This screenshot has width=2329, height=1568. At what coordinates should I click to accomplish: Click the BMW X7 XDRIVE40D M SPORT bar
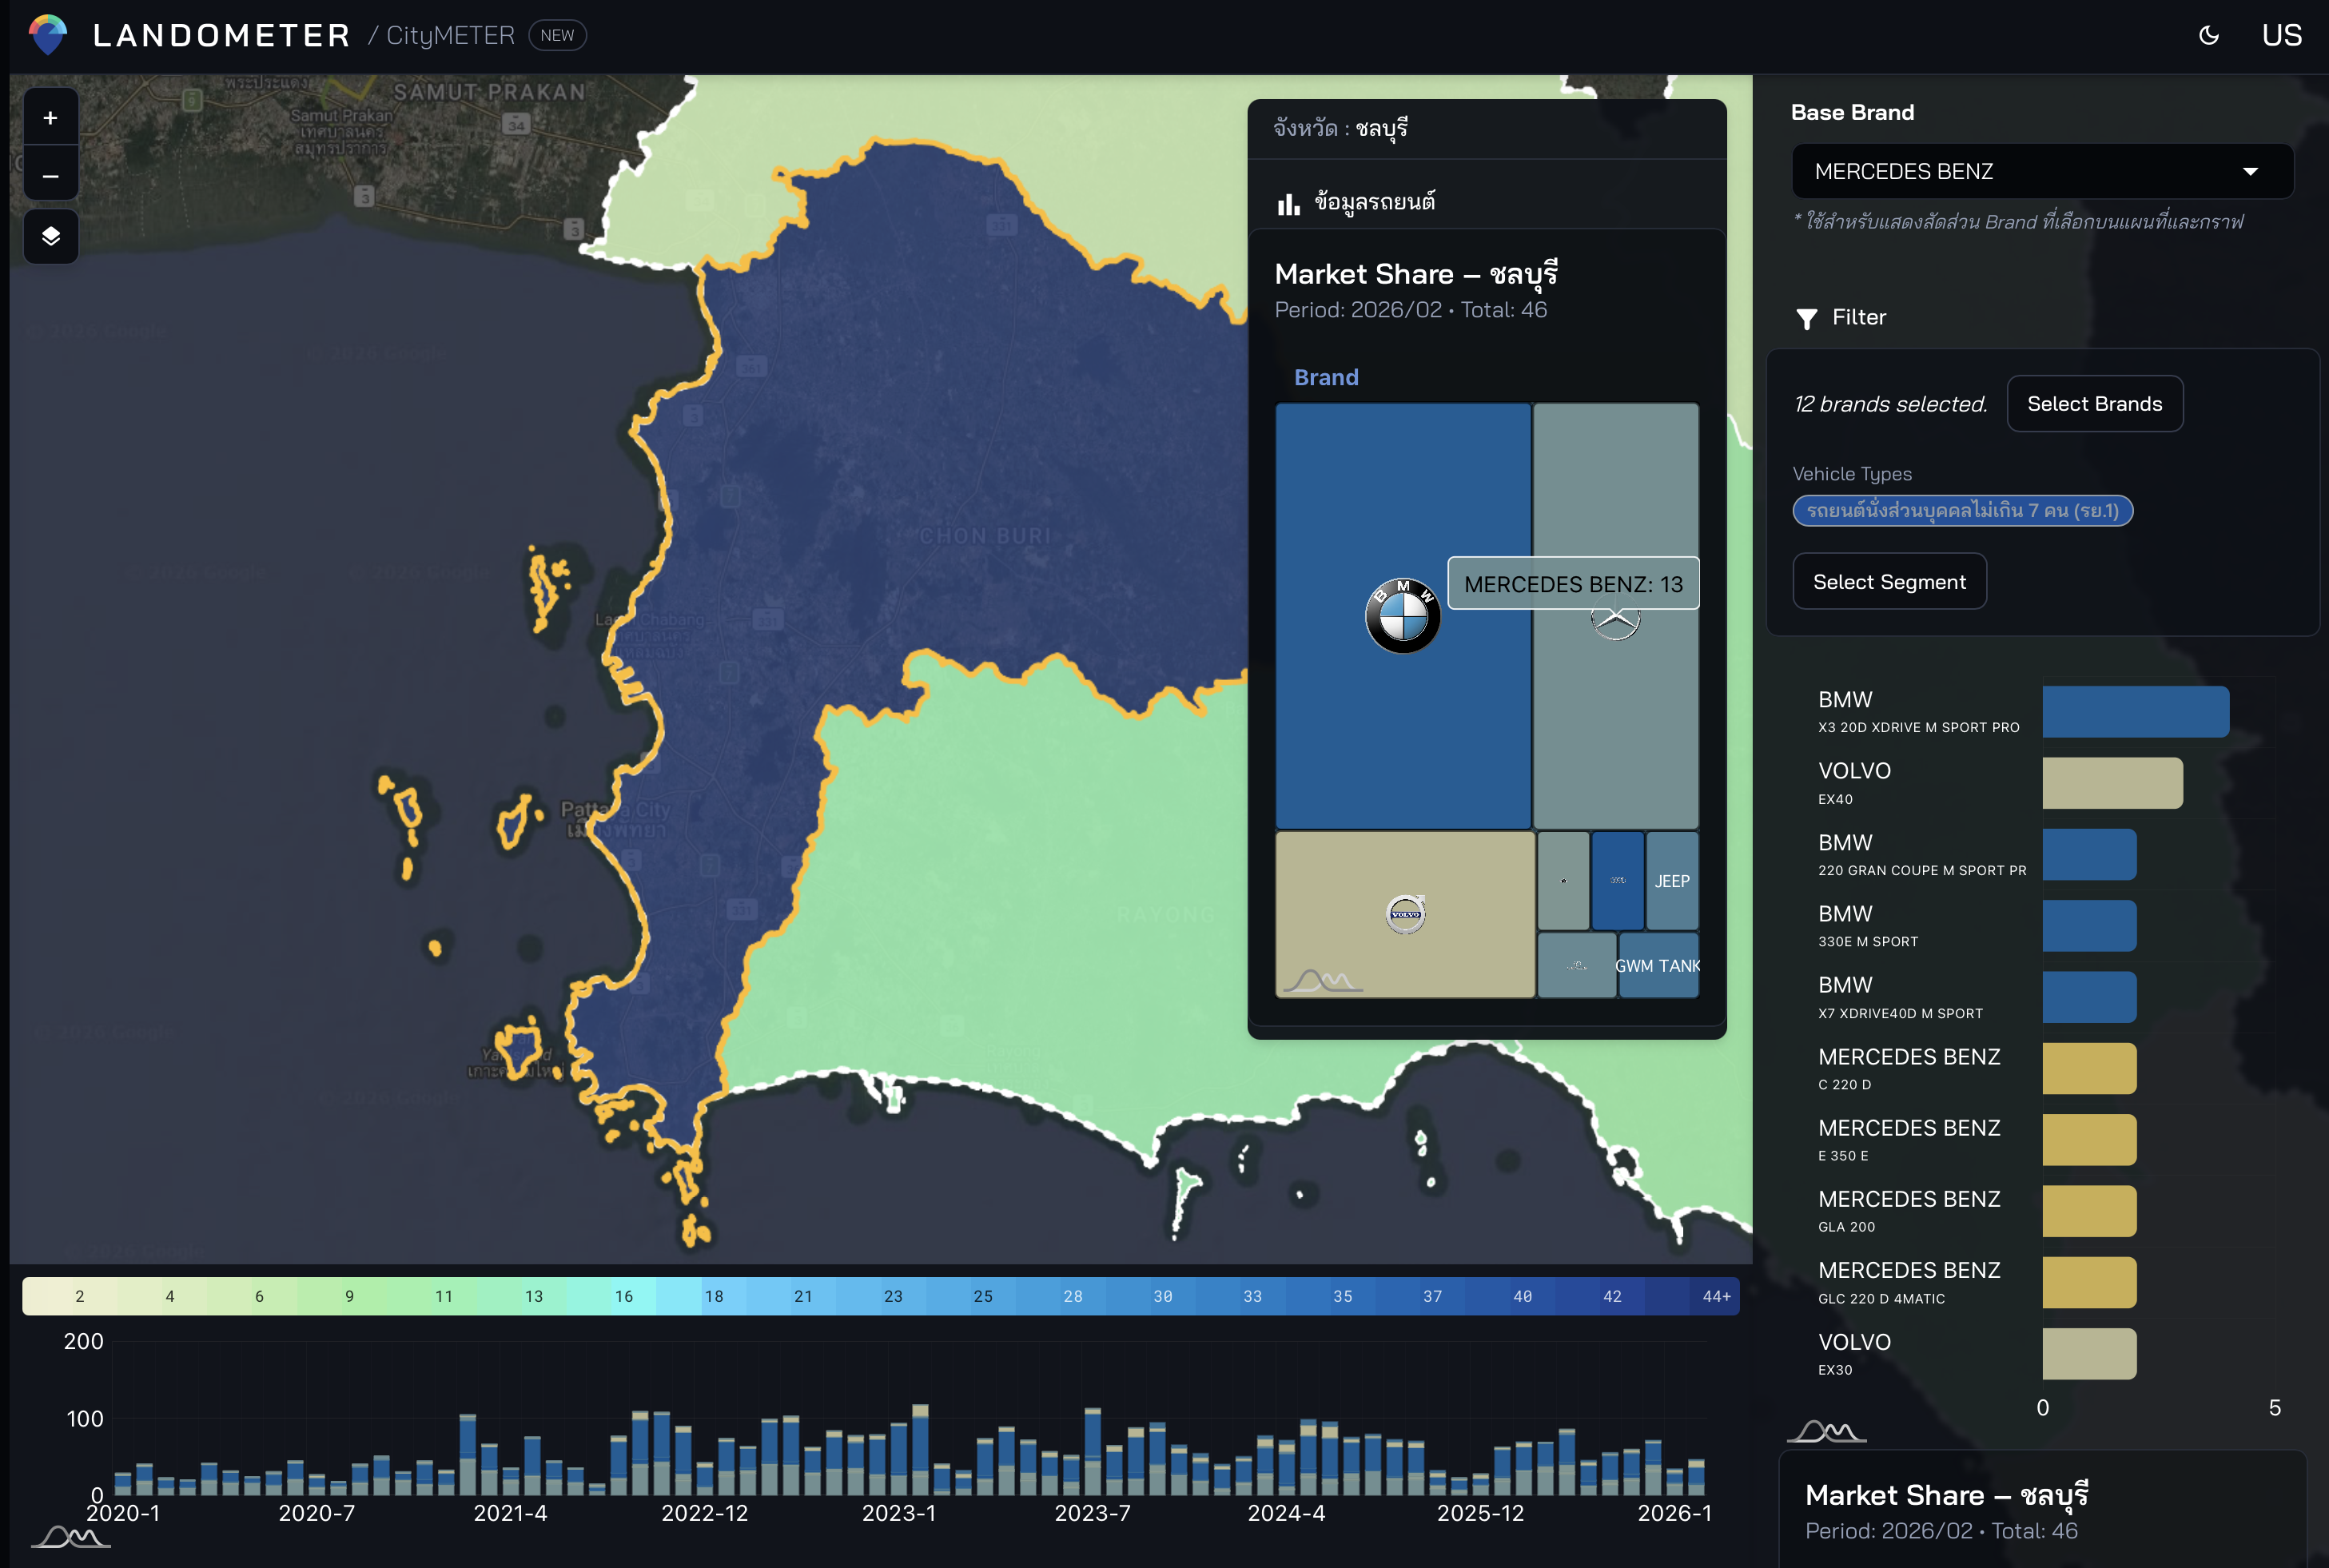click(2089, 997)
